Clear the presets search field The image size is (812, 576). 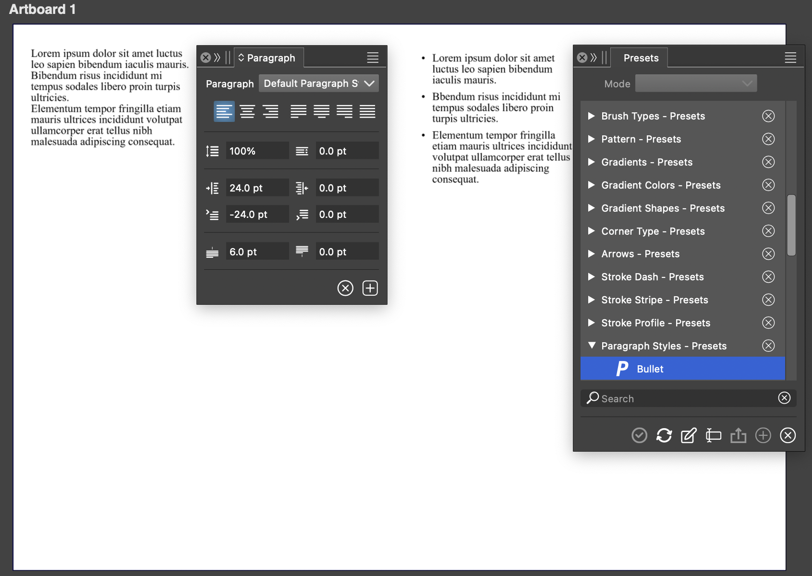pyautogui.click(x=784, y=398)
